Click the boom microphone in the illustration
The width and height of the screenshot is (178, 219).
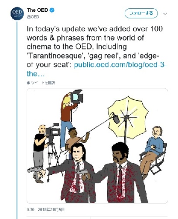coord(116,119)
